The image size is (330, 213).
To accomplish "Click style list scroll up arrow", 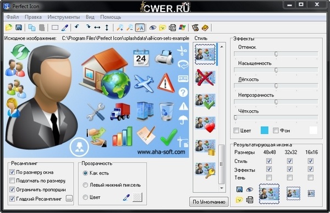I will point(222,47).
